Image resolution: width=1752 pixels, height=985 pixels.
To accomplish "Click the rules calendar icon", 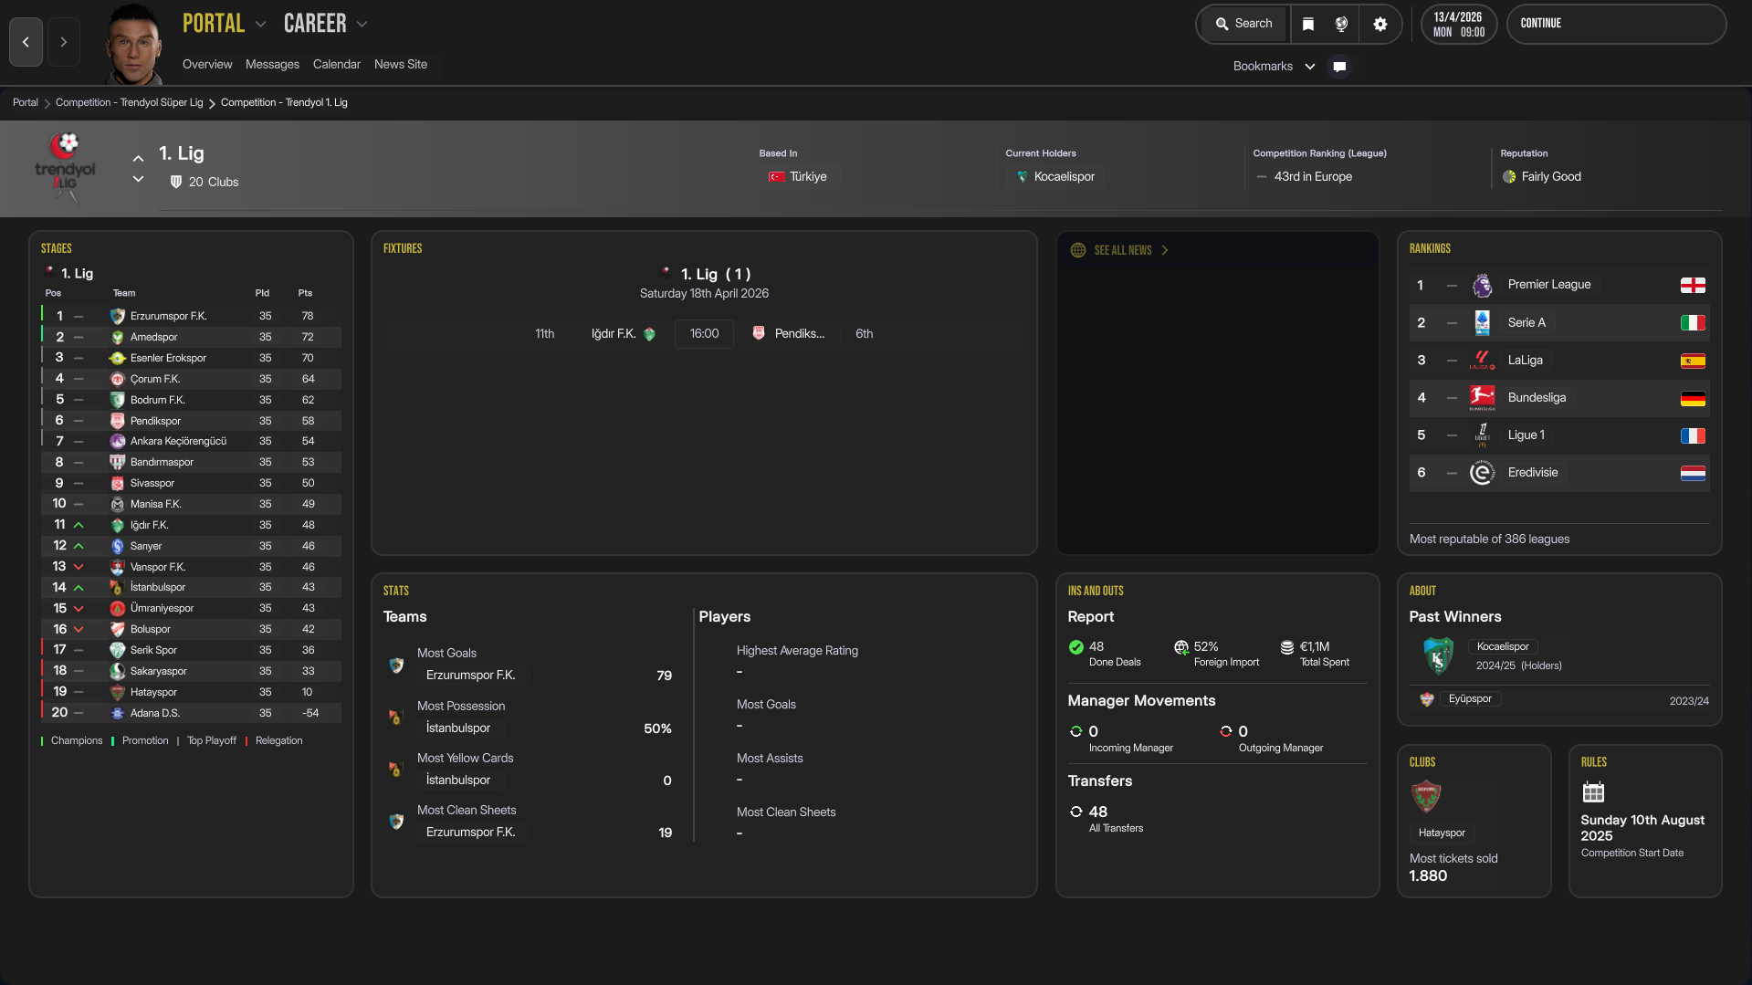I will point(1593,791).
